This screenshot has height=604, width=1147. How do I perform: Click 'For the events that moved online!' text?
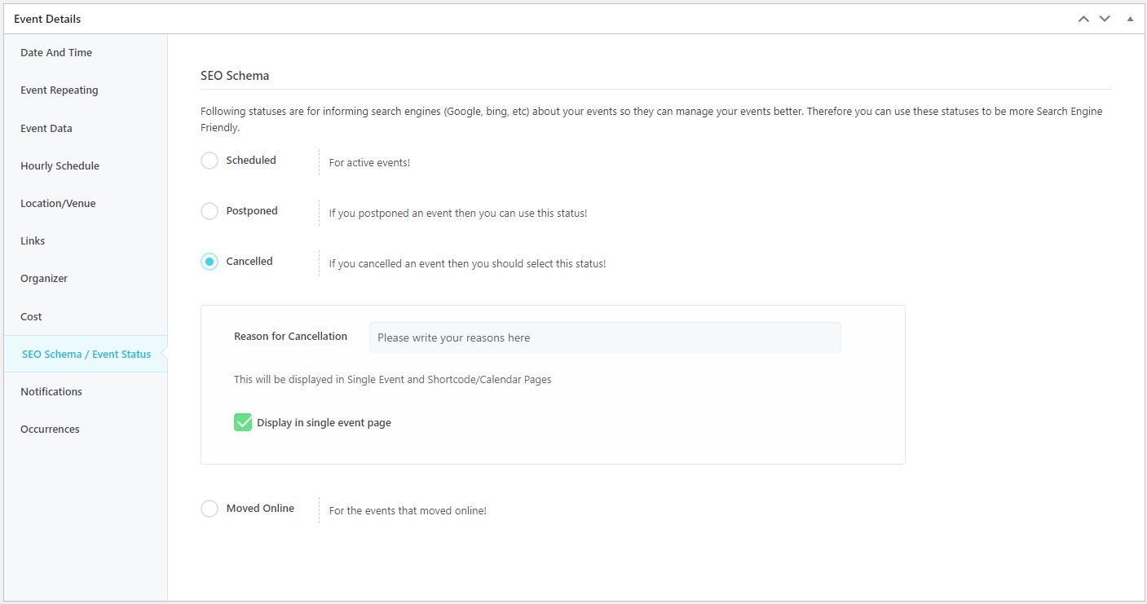(408, 511)
